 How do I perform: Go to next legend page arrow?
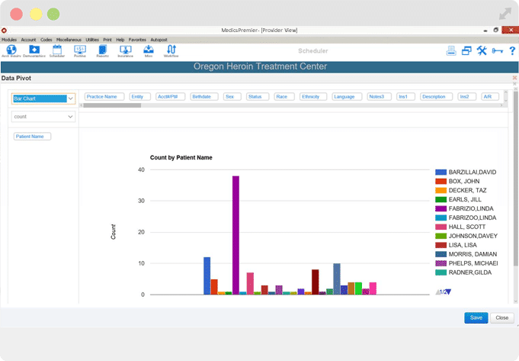[448, 292]
